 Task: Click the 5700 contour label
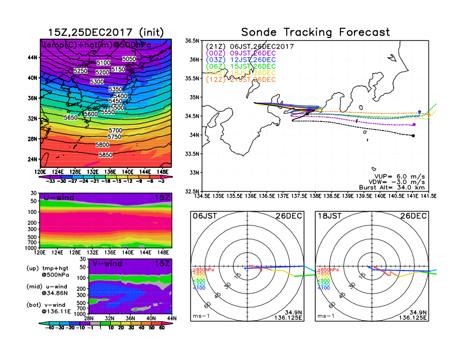(115, 130)
